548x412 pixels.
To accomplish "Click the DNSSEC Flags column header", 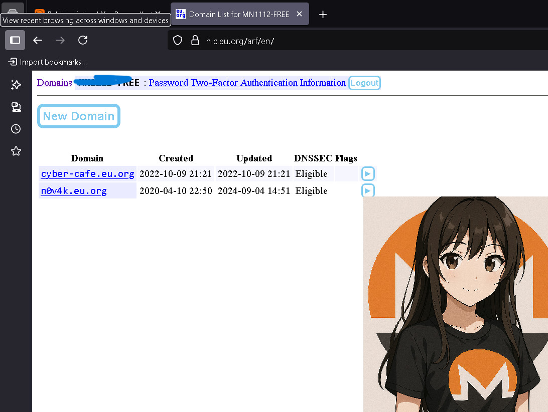I will pos(325,158).
